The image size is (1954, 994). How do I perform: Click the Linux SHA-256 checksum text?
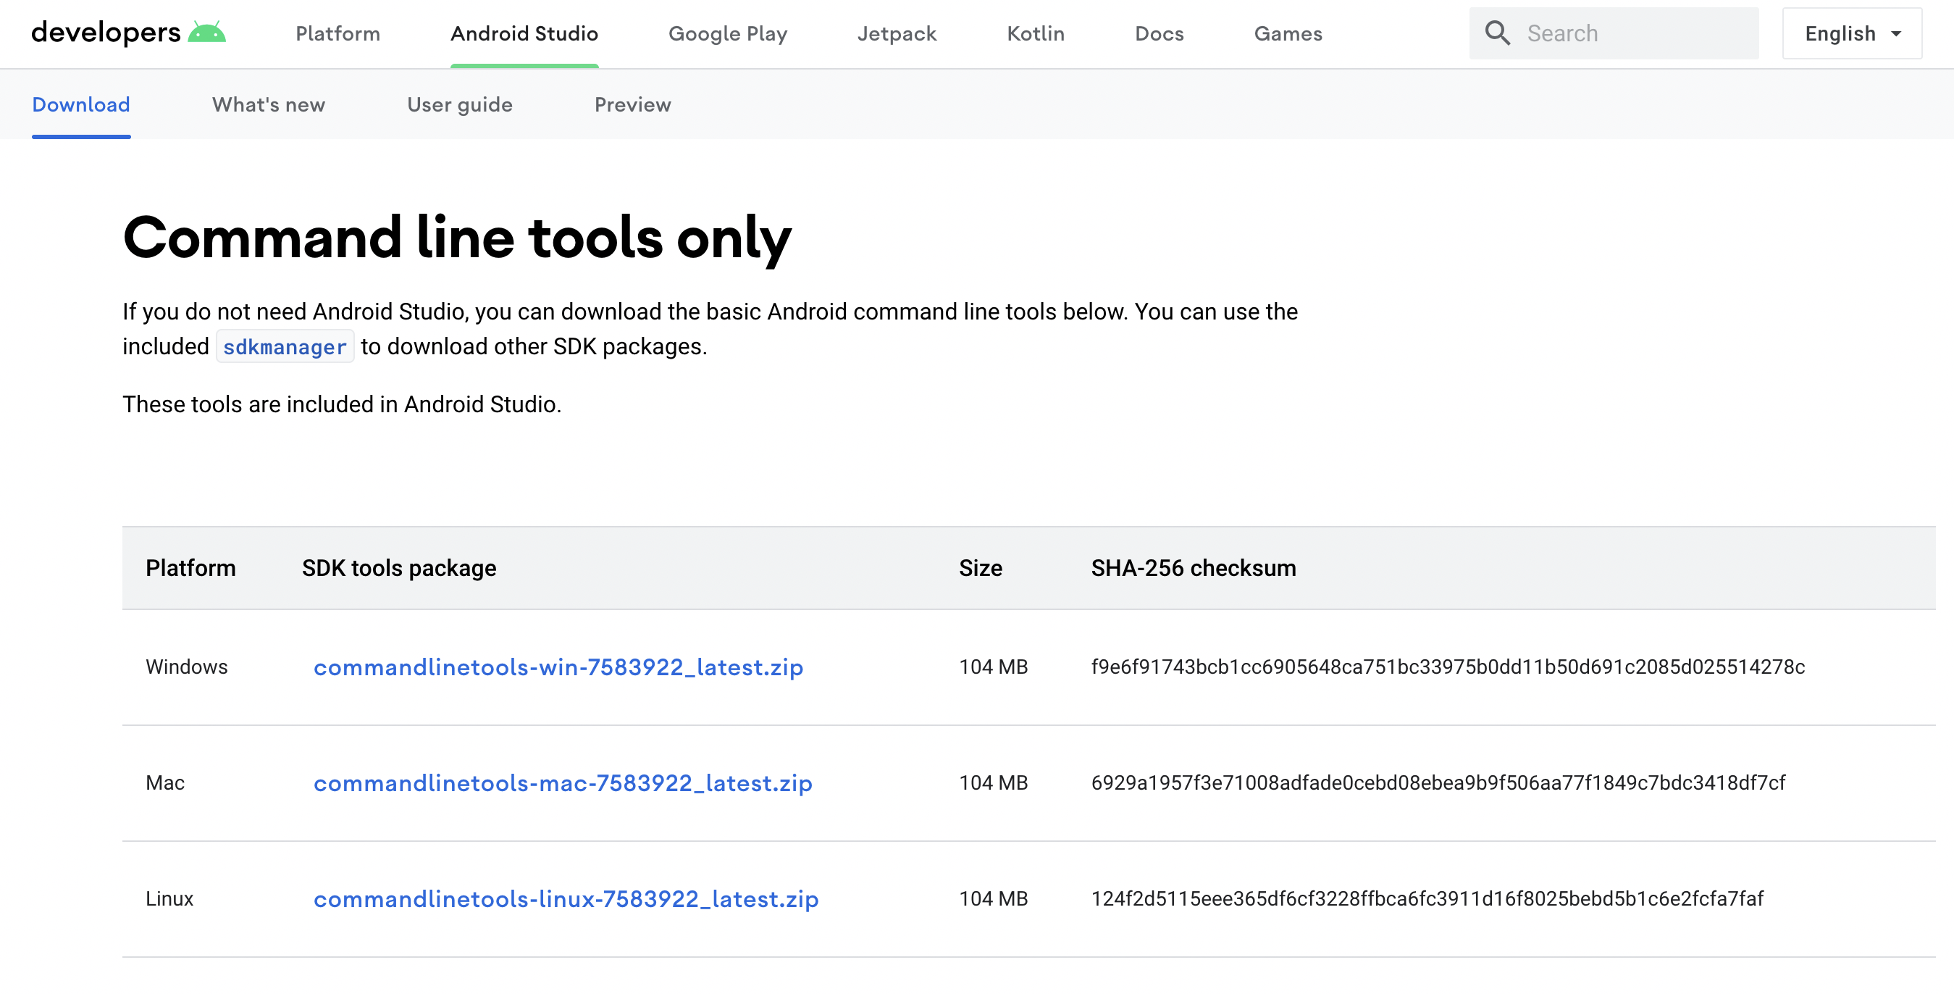1427,899
